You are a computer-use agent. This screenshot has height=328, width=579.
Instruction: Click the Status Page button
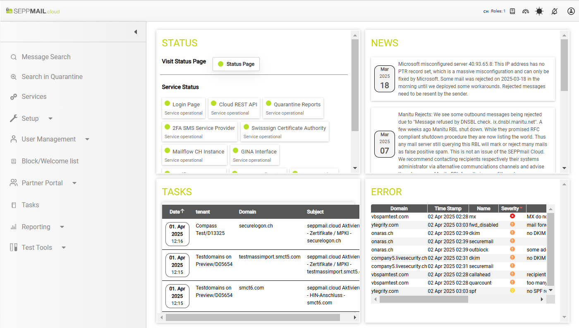click(236, 64)
